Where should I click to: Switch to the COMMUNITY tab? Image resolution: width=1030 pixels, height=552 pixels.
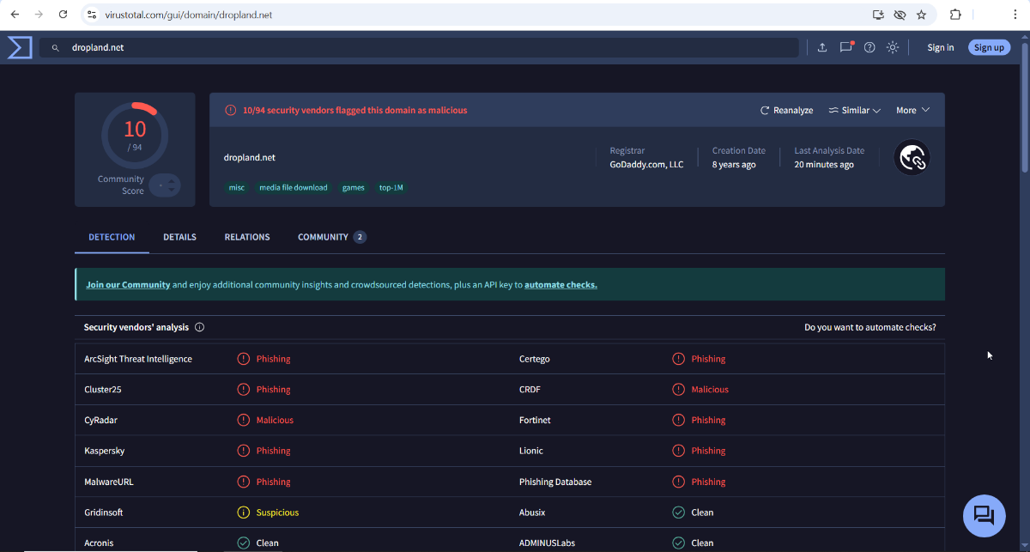331,237
